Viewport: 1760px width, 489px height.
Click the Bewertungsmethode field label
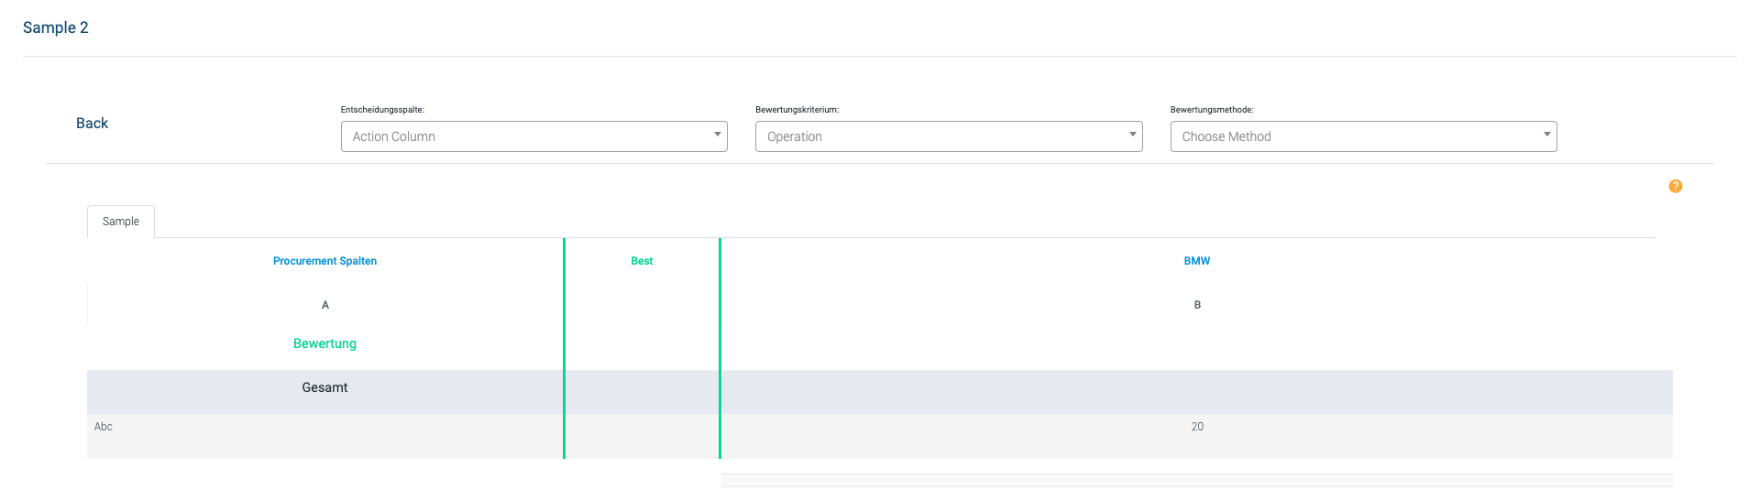[x=1212, y=110]
